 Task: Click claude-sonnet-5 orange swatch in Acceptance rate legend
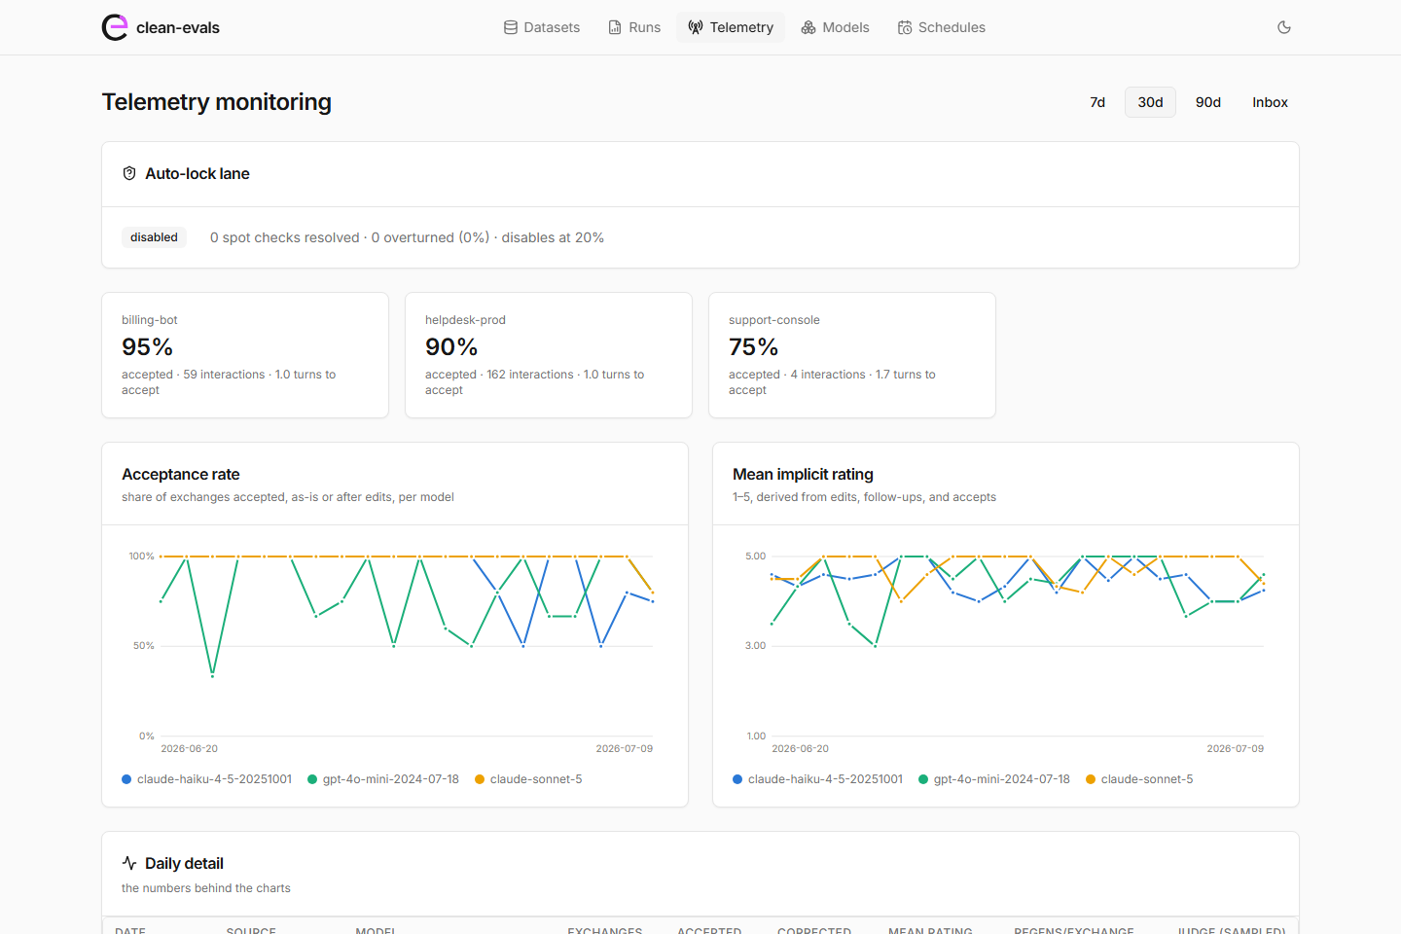(x=480, y=779)
